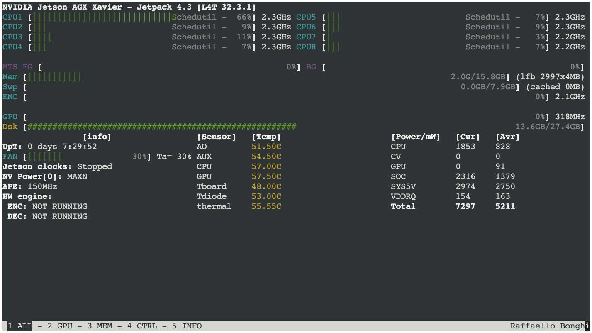This screenshot has height=333, width=592.
Task: Click the [Power/mW] column header
Action: pyautogui.click(x=416, y=137)
